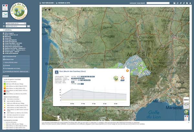The height and width of the screenshot is (132, 194).
Task: Click the IGN logo on map
Action: pyautogui.click(x=186, y=106)
